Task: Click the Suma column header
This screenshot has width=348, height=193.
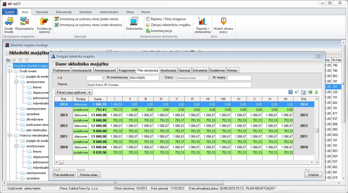Action: coord(98,99)
